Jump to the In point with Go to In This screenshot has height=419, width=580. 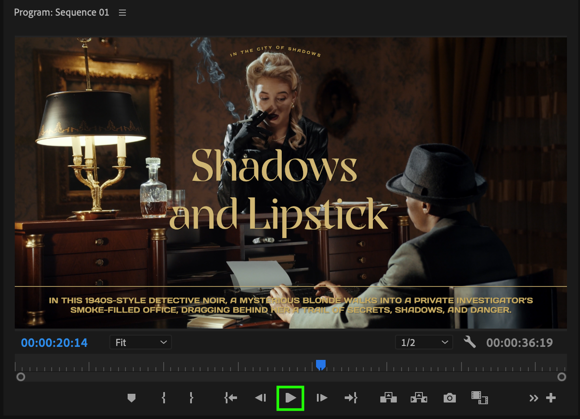tap(231, 398)
